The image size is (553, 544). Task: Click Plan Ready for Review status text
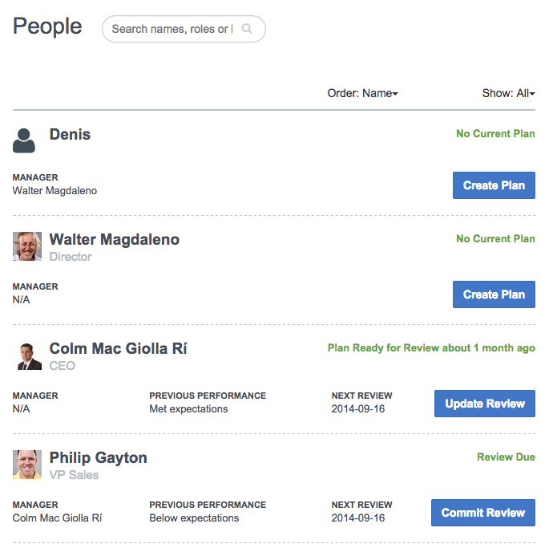pos(431,348)
